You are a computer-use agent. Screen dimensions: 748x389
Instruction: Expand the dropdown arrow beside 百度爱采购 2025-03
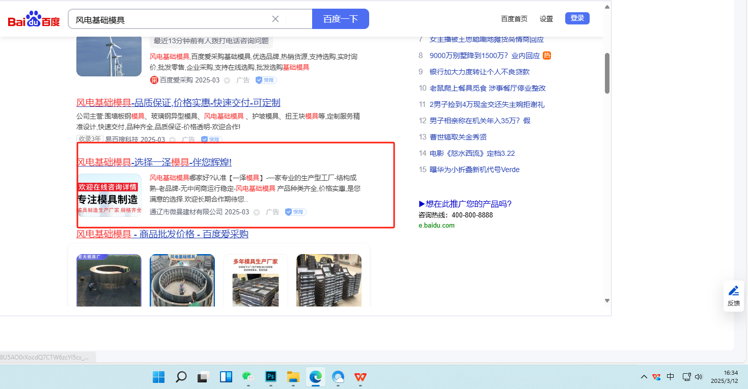[x=227, y=80]
